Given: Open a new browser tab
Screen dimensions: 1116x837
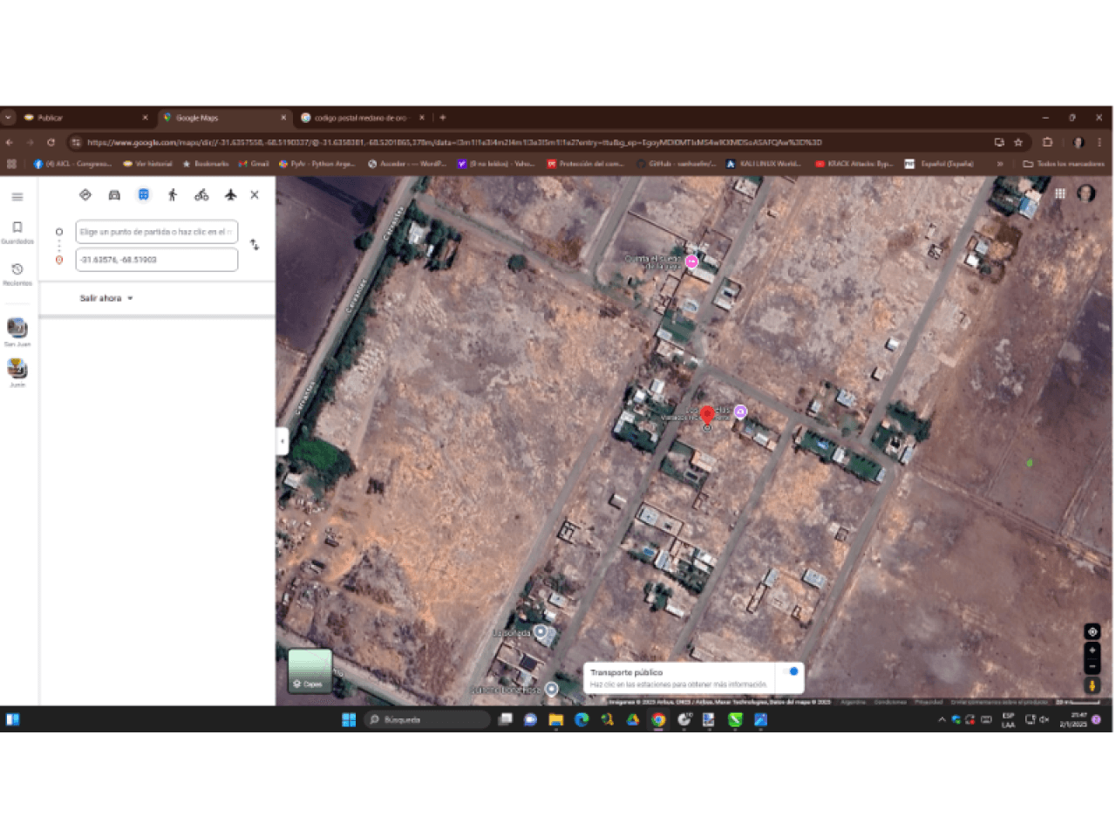Looking at the screenshot, I should pos(443,118).
